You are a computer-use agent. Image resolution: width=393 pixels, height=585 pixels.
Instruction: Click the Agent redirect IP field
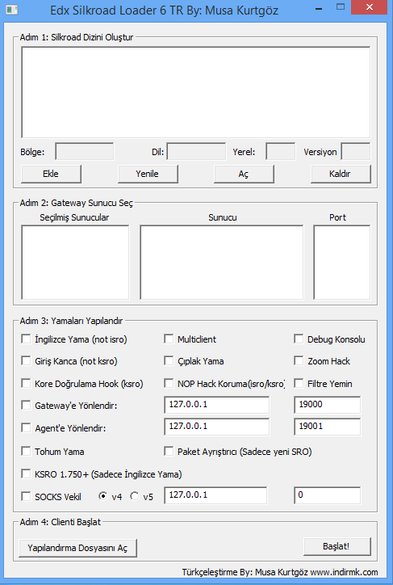tap(216, 427)
